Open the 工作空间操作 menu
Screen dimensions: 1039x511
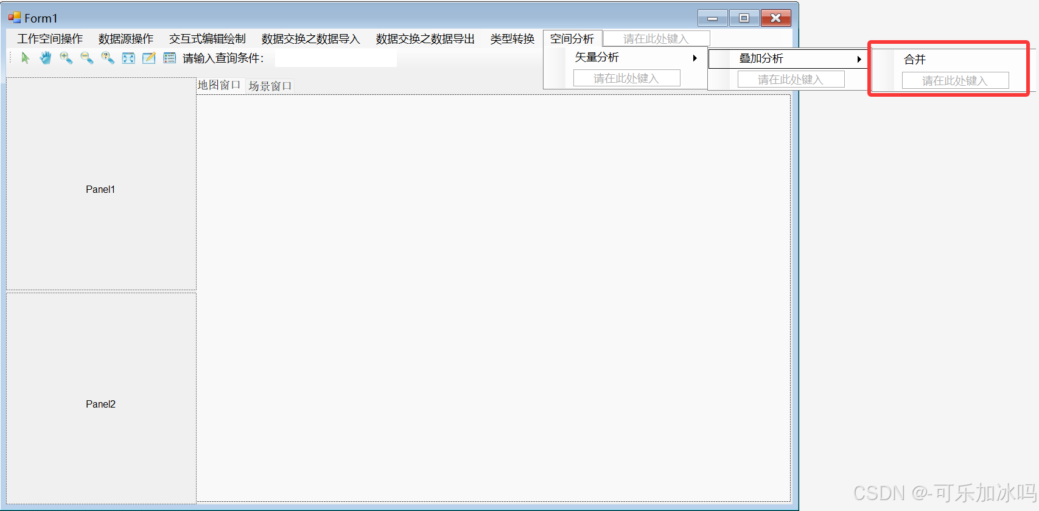click(50, 39)
